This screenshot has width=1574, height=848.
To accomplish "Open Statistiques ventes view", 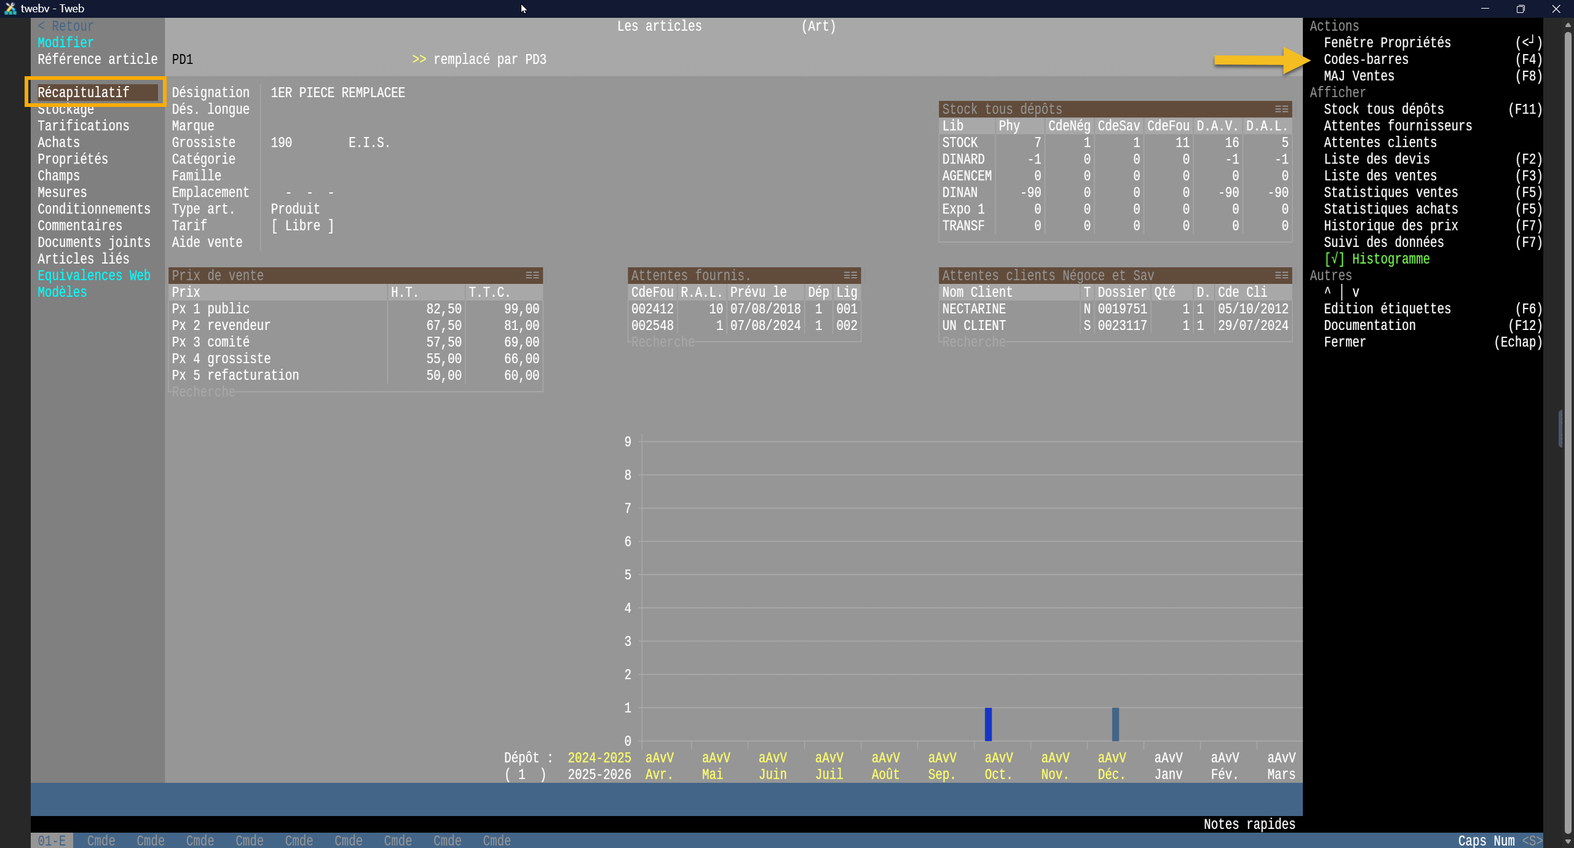I will point(1390,192).
